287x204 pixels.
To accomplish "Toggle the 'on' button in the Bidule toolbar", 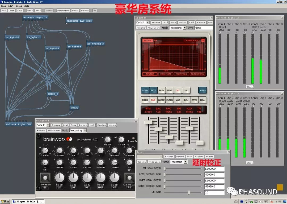I will [x=95, y=10].
